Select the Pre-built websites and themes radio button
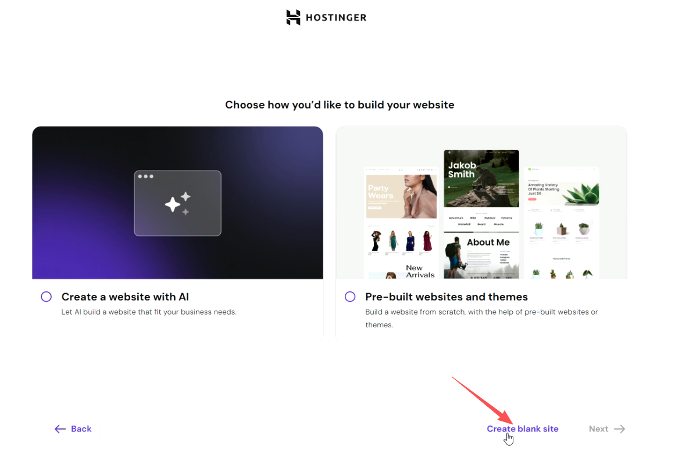 (350, 297)
